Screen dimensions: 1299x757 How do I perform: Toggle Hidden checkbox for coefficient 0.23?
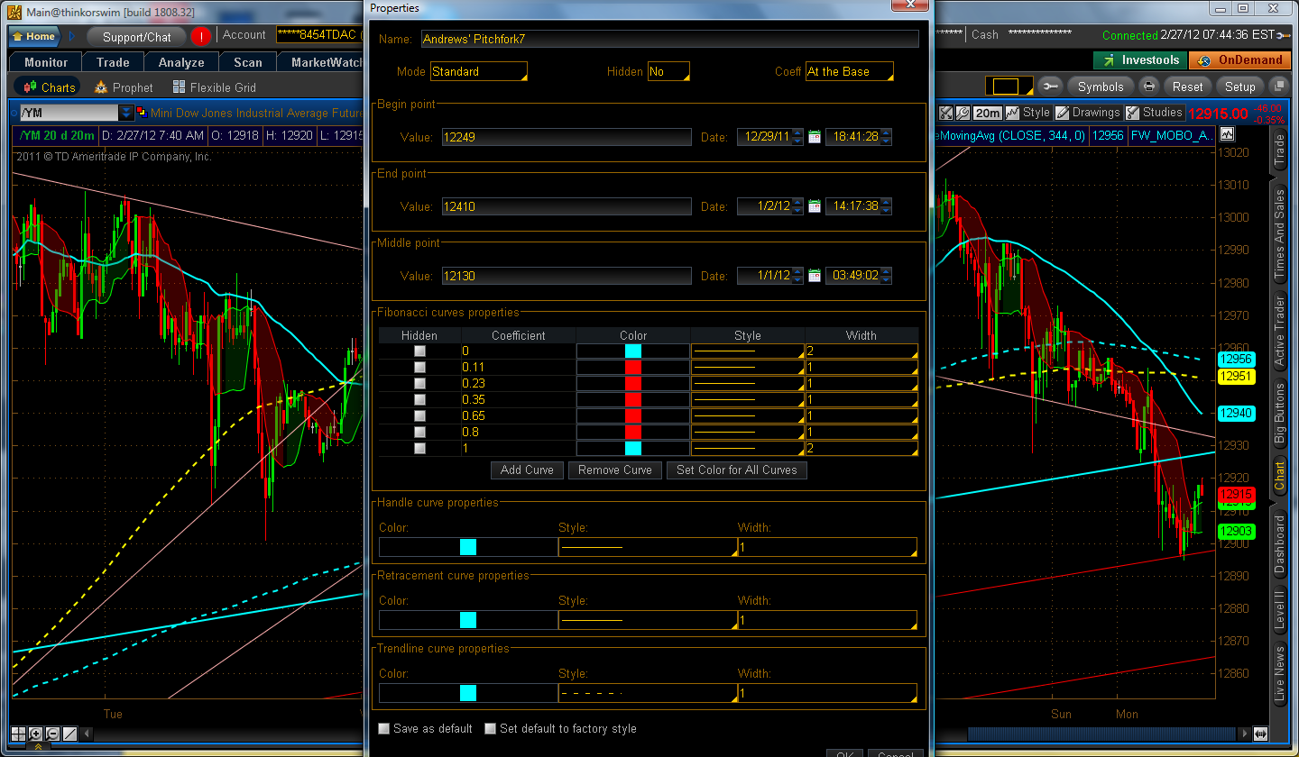419,383
